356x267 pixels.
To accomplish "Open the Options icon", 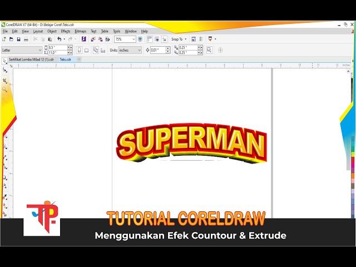I will (201, 39).
